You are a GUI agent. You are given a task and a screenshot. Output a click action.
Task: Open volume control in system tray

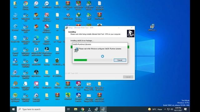[172, 109]
